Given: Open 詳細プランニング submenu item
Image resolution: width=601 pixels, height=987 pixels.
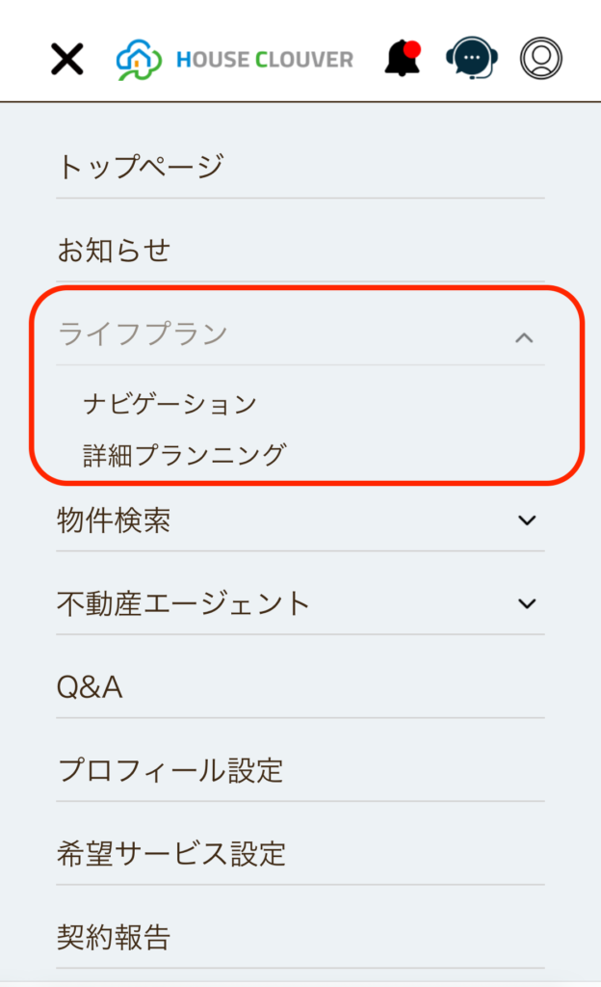Looking at the screenshot, I should coord(185,455).
